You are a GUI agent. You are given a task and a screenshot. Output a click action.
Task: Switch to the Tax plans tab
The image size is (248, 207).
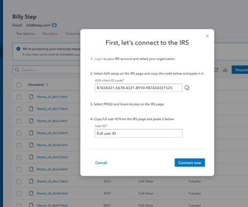pyautogui.click(x=50, y=33)
